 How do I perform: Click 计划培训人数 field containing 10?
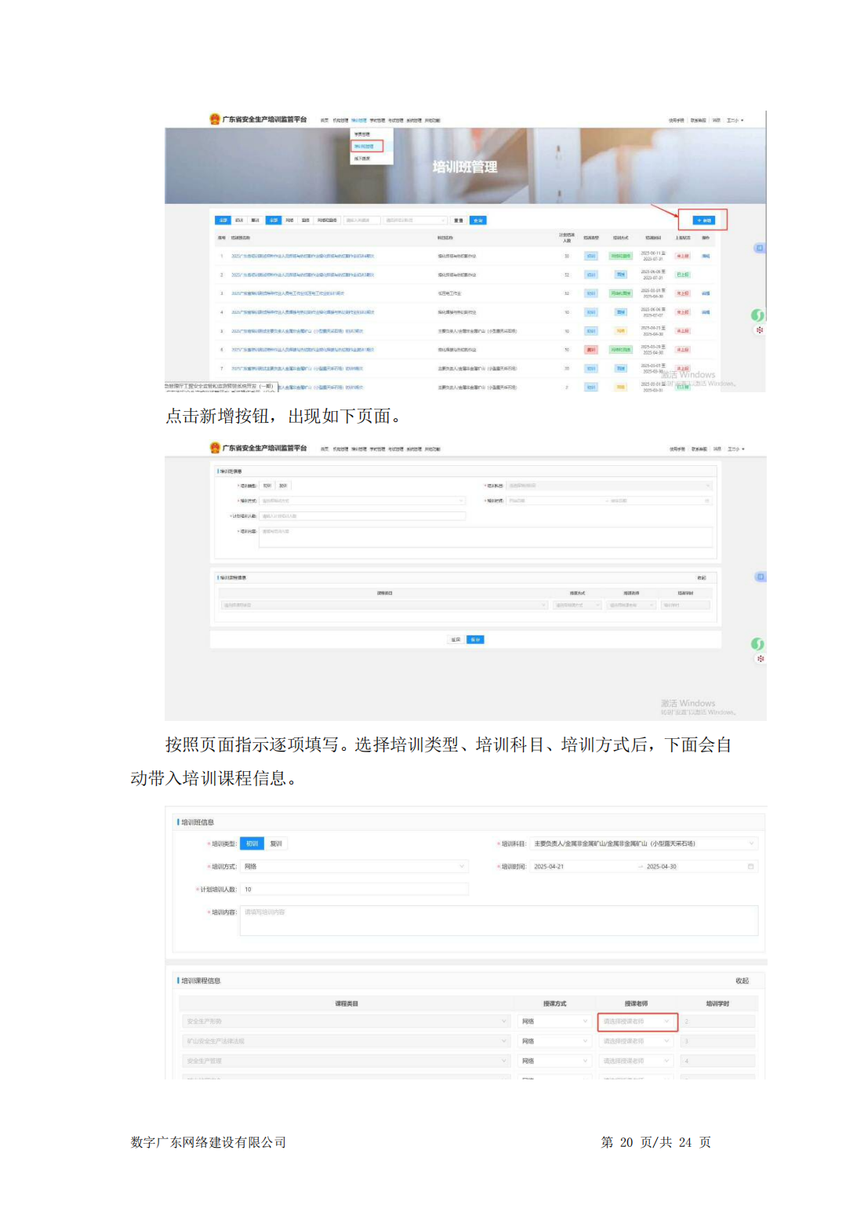354,890
